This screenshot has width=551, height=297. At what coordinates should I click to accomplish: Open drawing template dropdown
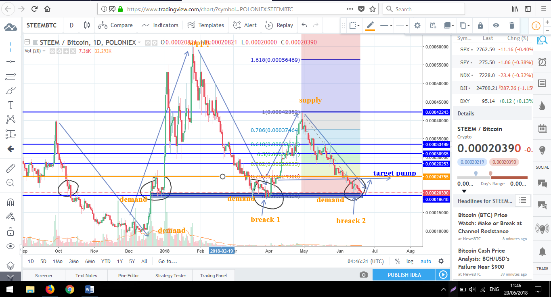(x=354, y=25)
